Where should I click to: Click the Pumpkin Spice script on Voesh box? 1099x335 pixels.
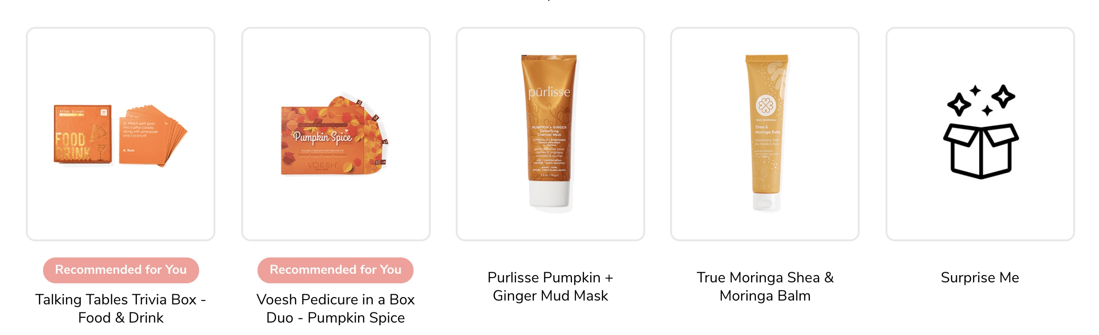coord(322,137)
